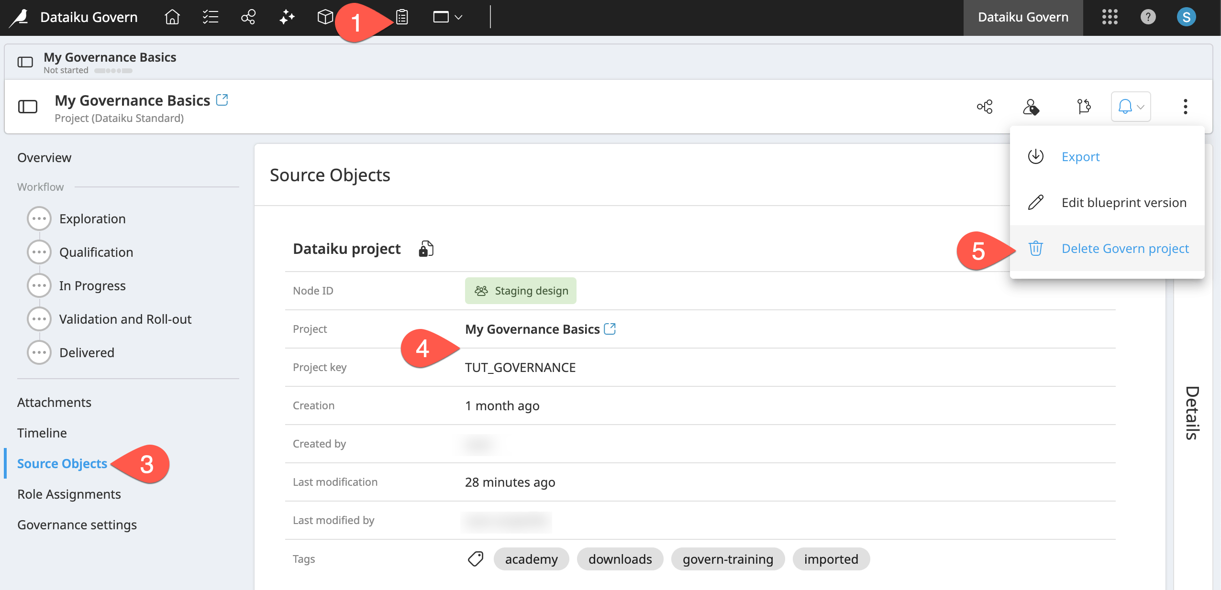This screenshot has width=1221, height=590.
Task: Click the govern-training tag
Action: pyautogui.click(x=728, y=559)
